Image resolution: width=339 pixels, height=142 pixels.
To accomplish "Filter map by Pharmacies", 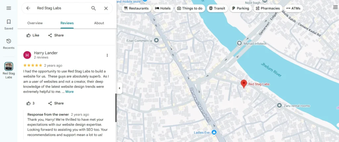I will point(267,8).
